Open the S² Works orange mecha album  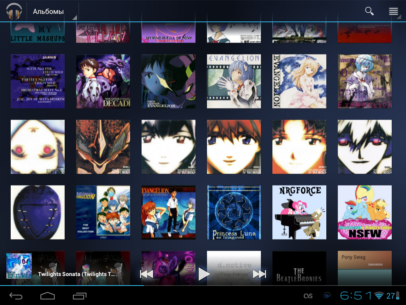pos(103,147)
